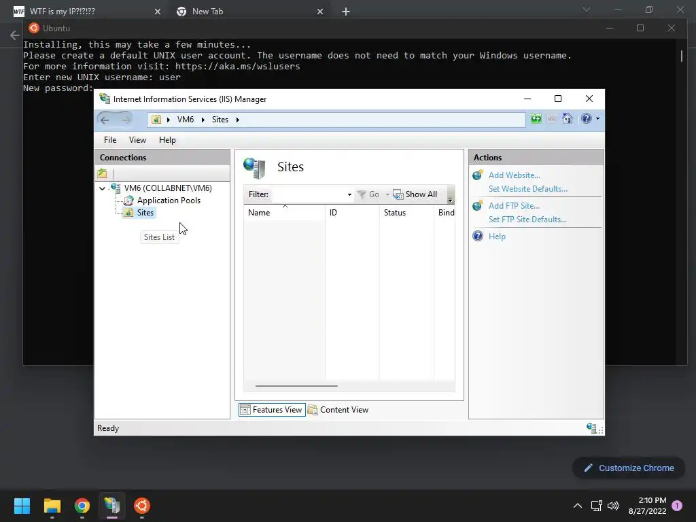Switch to Features View tab
Image resolution: width=696 pixels, height=522 pixels.
pos(272,410)
